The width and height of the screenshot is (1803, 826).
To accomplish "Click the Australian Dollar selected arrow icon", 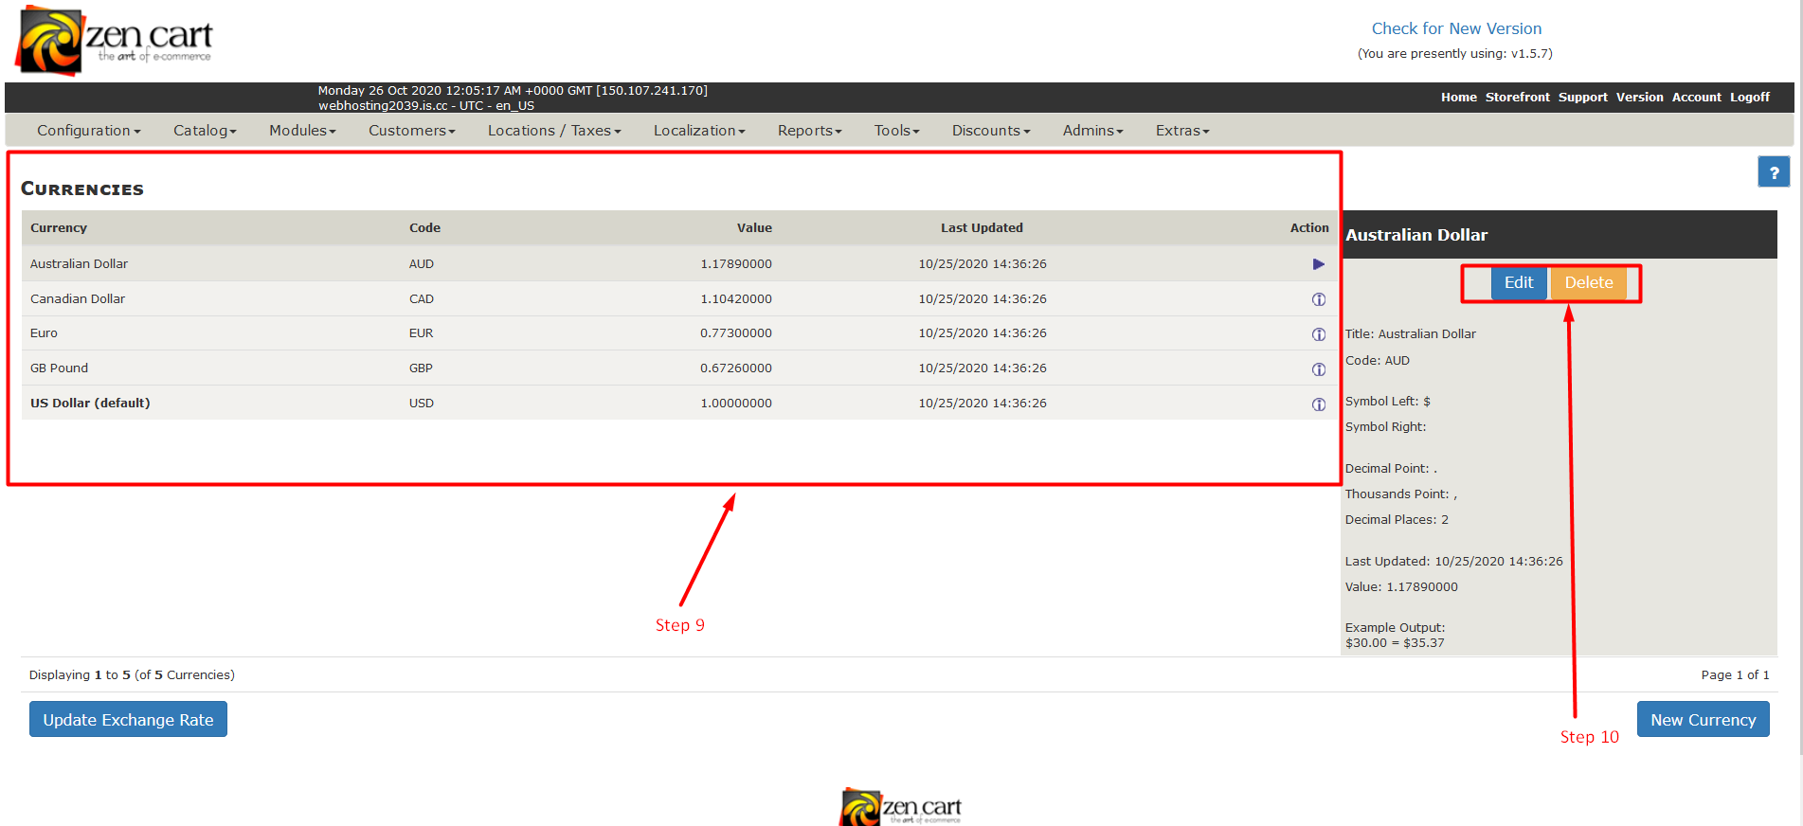I will coord(1318,264).
